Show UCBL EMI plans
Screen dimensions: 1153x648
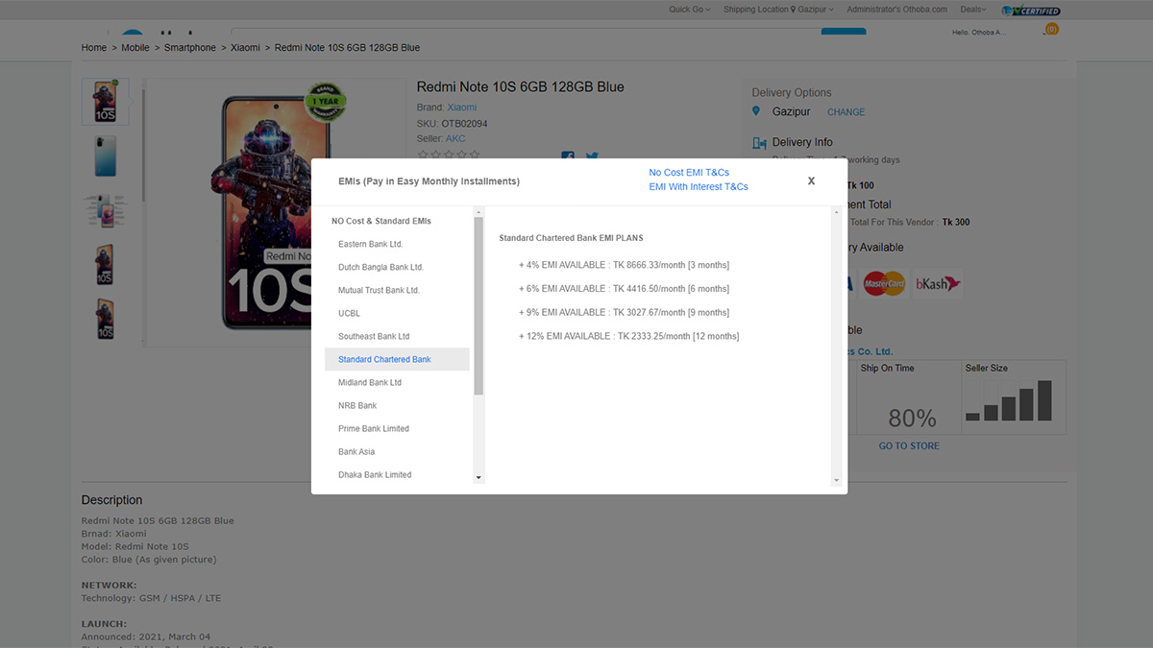(349, 314)
